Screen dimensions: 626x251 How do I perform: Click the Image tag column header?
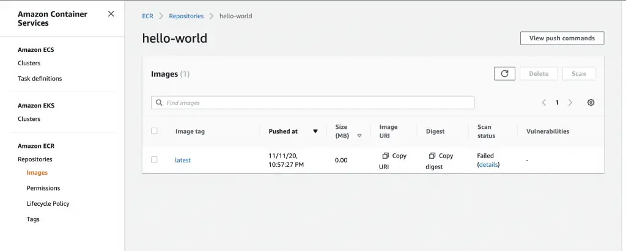pyautogui.click(x=190, y=131)
